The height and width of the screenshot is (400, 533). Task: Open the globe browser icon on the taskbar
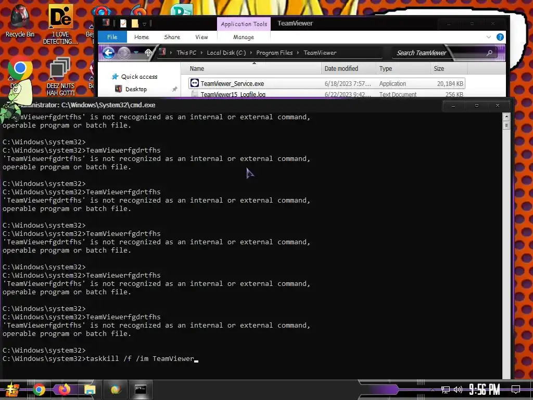[x=116, y=389]
